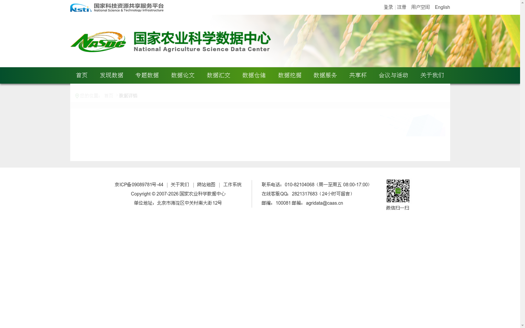Screen dimensions: 525x328
Task: Click the 单位地址 address line
Action: point(178,203)
